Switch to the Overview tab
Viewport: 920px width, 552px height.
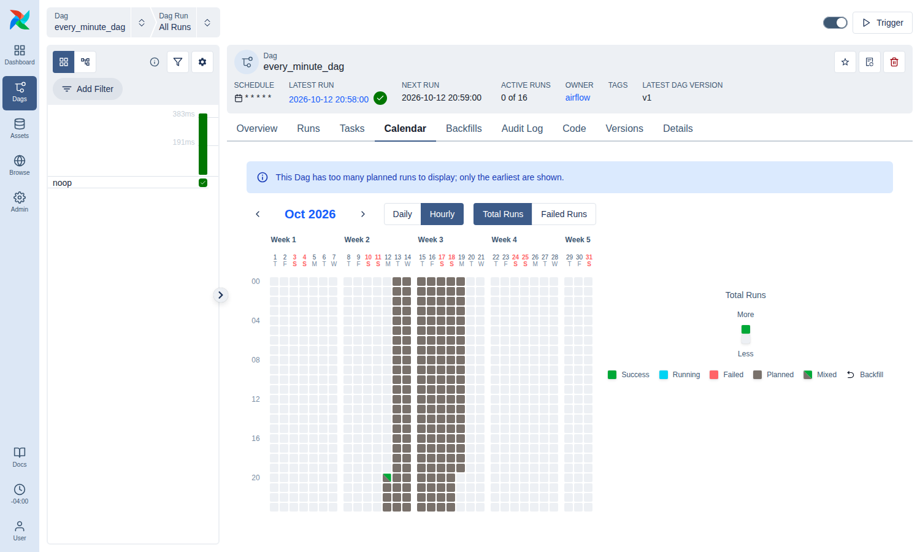pyautogui.click(x=257, y=128)
